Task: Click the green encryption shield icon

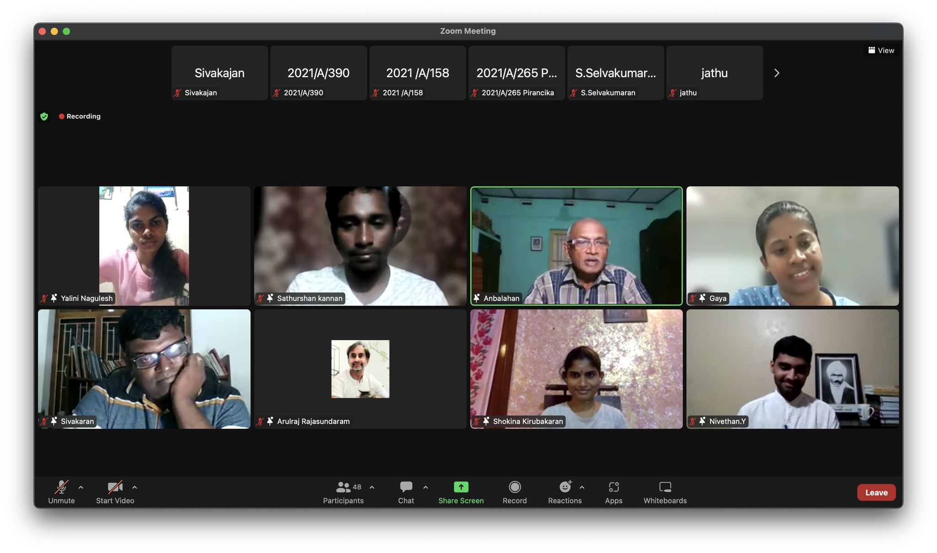Action: (44, 117)
